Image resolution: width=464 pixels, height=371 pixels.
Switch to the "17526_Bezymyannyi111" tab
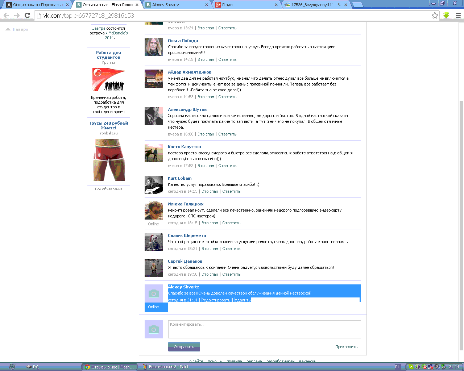315,5
